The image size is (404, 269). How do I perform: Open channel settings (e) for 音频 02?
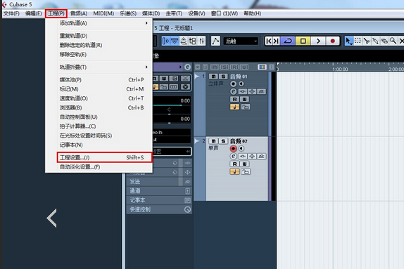coord(233,156)
